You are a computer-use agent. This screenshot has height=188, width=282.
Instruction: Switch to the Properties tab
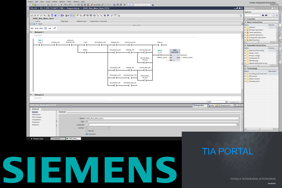pyautogui.click(x=200, y=105)
